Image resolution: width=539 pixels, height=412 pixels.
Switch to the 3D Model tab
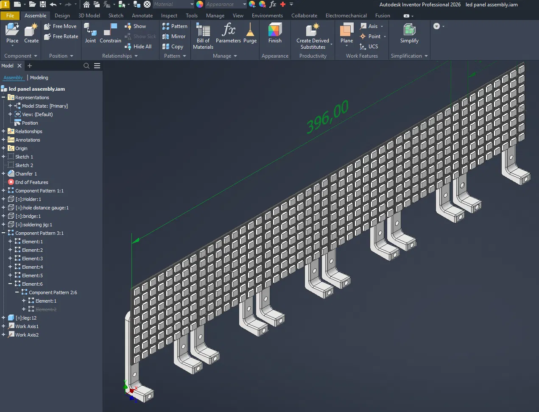point(89,16)
